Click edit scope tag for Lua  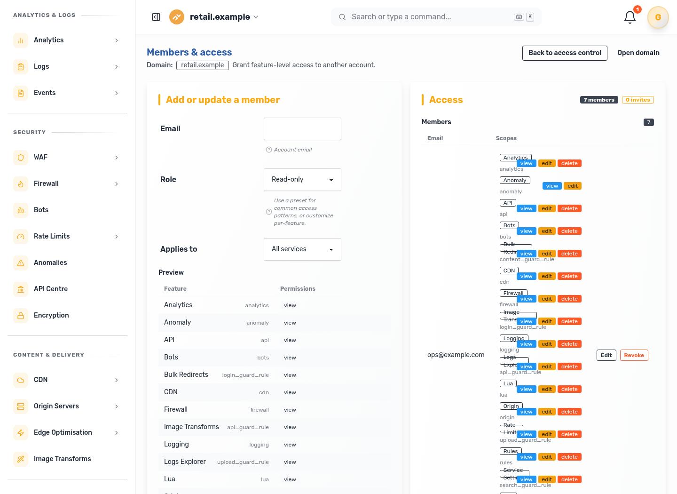[547, 389]
